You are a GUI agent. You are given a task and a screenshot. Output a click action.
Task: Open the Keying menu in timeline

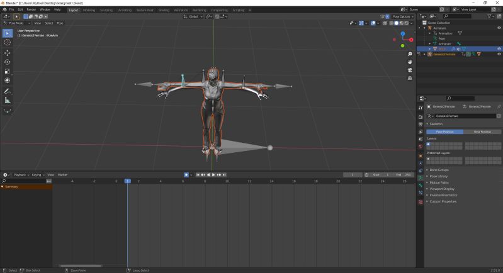pos(38,174)
